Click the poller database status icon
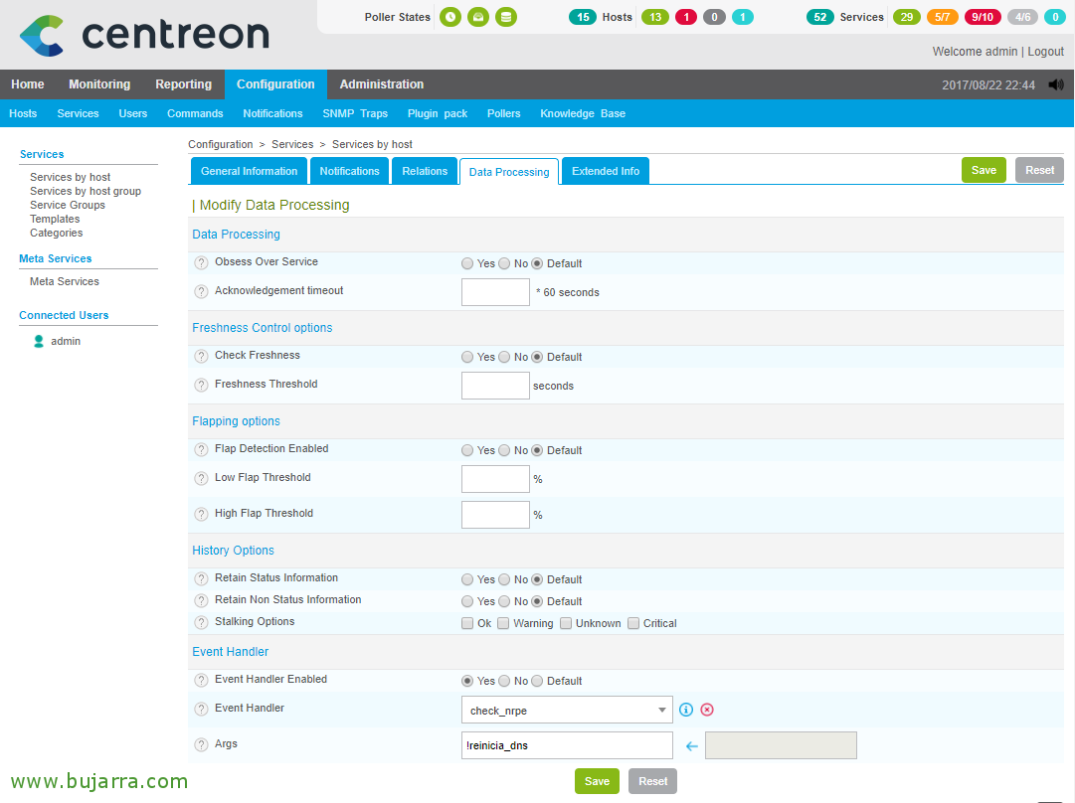Image resolution: width=1075 pixels, height=803 pixels. coord(506,17)
